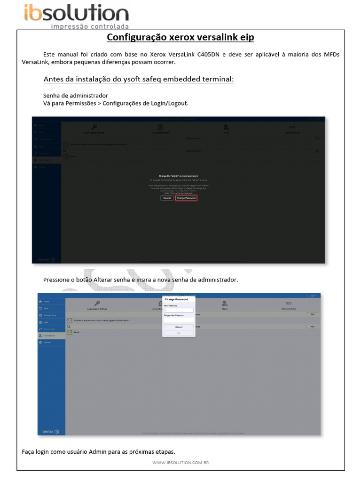Select Permissions in lighter screenshot sidebar
This screenshot has width=361, height=482.
coord(51,336)
